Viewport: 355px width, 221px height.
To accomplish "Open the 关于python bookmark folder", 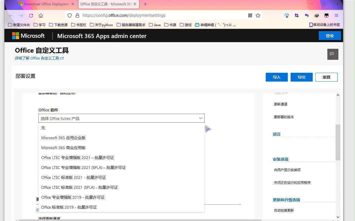I will point(101,25).
